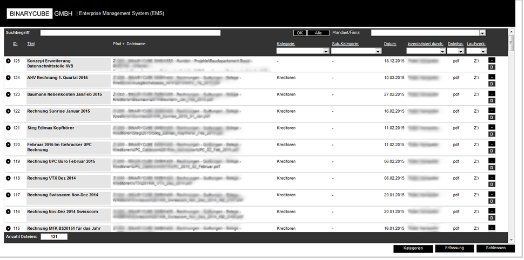Image resolution: width=524 pixels, height=260 pixels.
Task: Open entry 120 via its round arrow icon
Action: 8,145
